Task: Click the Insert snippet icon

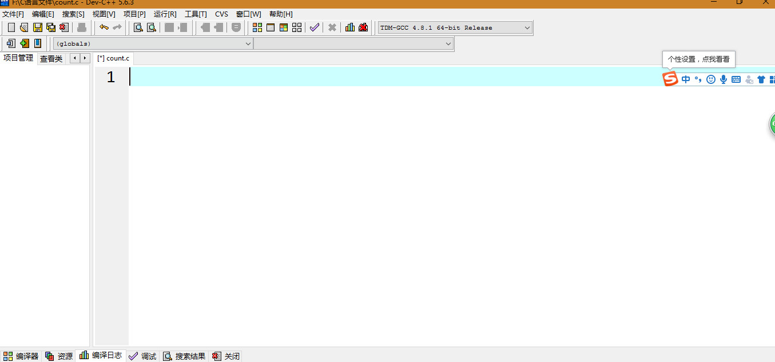Action: click(x=11, y=43)
